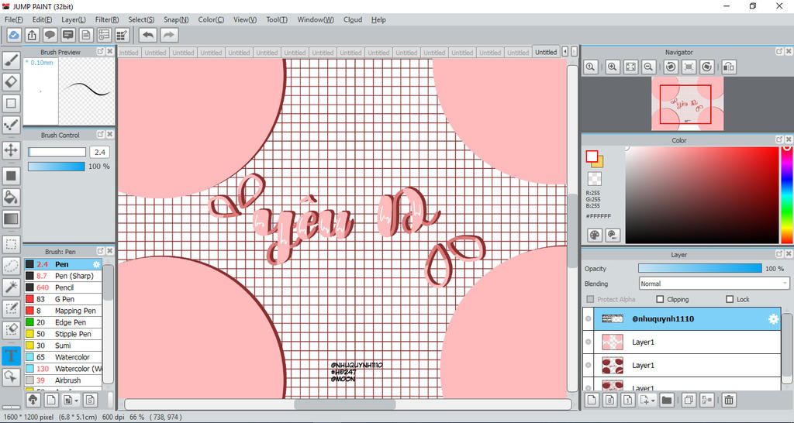The width and height of the screenshot is (794, 423).
Task: Open the File menu
Action: (x=14, y=19)
